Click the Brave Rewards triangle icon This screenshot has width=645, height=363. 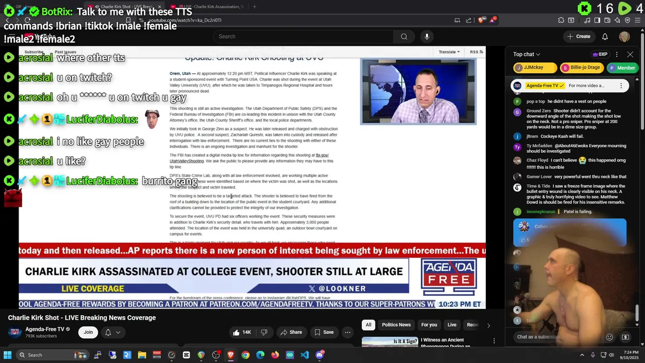point(493,20)
